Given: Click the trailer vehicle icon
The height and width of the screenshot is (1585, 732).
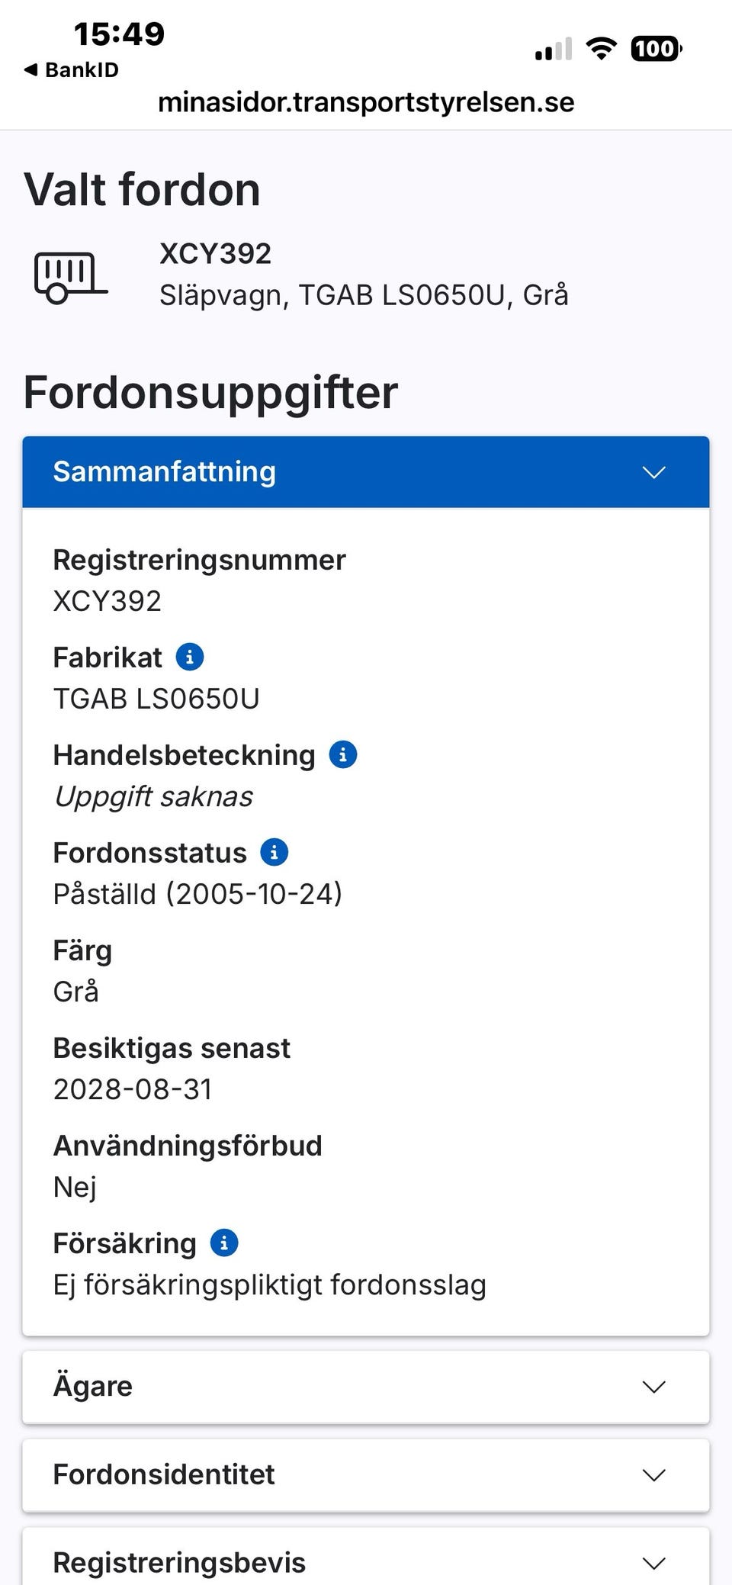Looking at the screenshot, I should point(70,278).
